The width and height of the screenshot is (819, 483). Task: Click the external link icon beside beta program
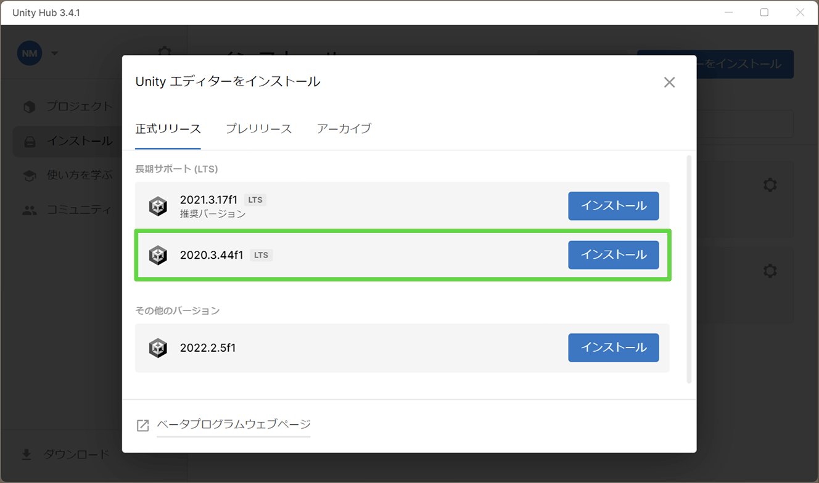tap(142, 425)
